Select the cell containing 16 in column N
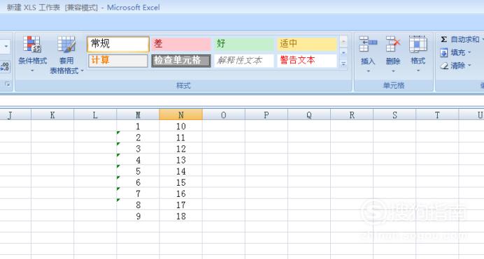 coord(181,193)
